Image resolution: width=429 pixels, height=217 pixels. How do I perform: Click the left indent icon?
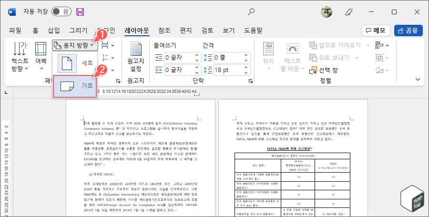coord(159,57)
